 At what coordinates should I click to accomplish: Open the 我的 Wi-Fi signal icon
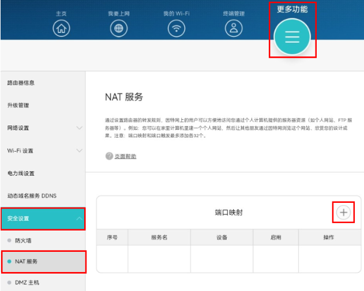pyautogui.click(x=177, y=28)
